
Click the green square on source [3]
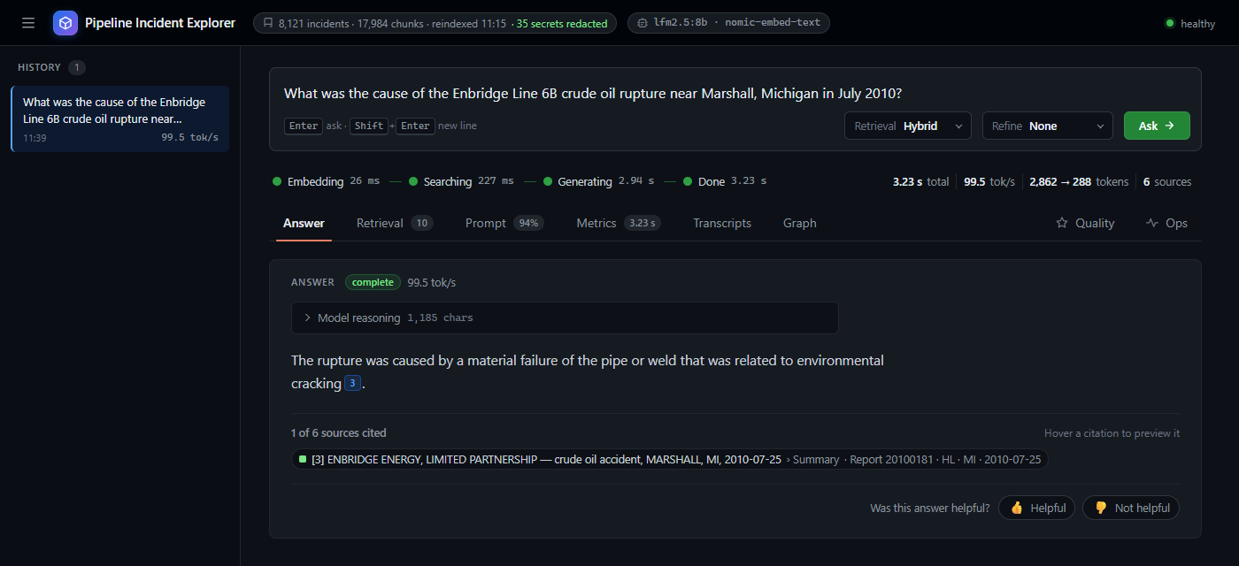303,459
